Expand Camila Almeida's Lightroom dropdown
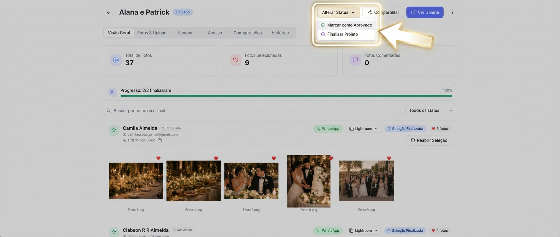 click(363, 129)
